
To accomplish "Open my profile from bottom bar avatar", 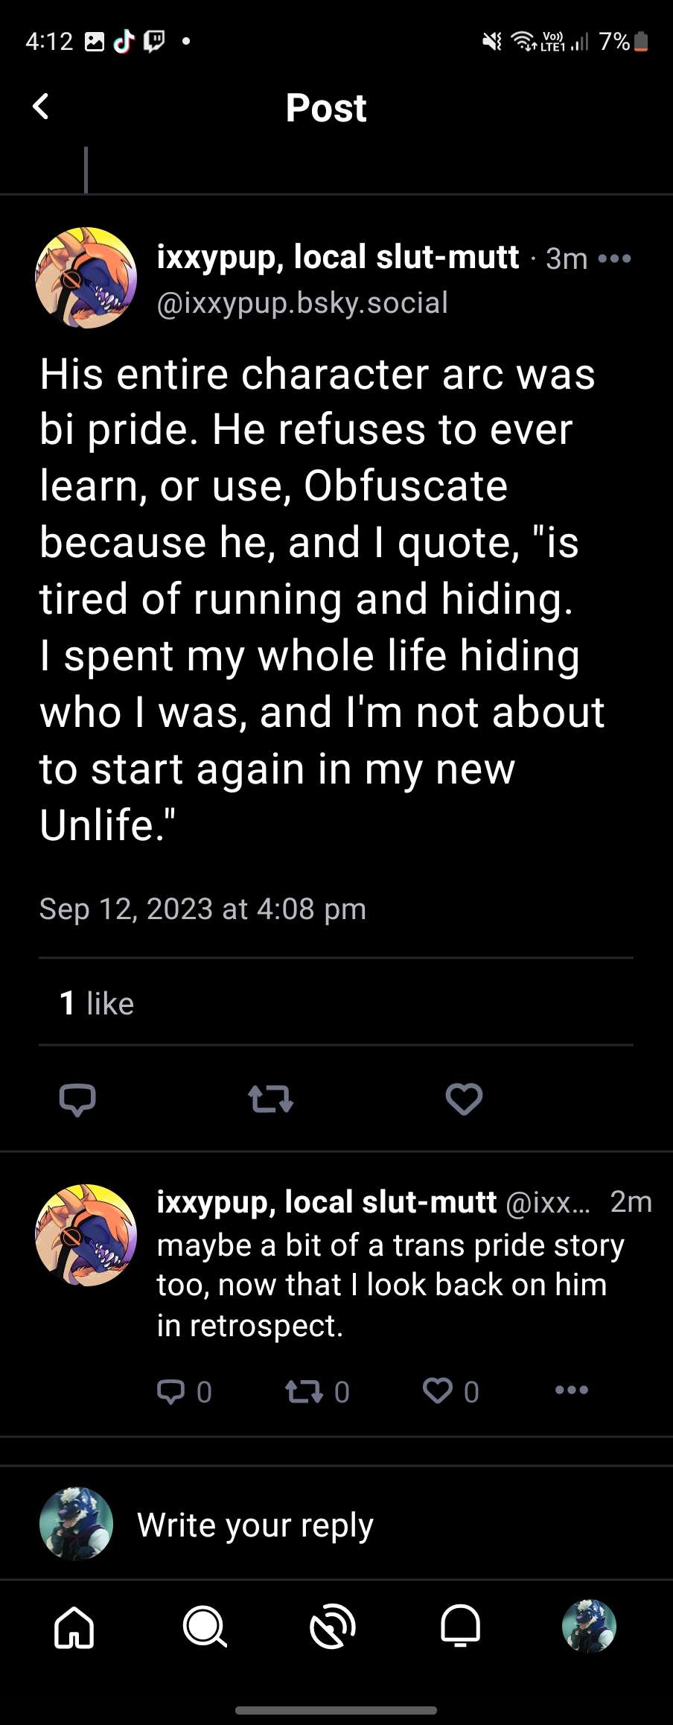I will (x=589, y=1627).
